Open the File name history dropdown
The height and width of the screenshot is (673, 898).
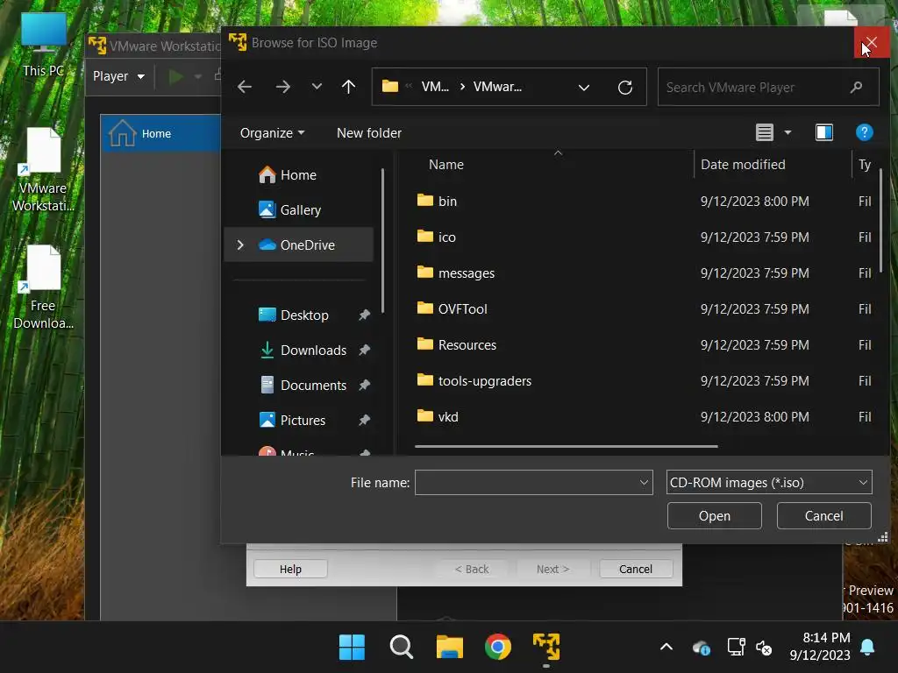click(644, 483)
